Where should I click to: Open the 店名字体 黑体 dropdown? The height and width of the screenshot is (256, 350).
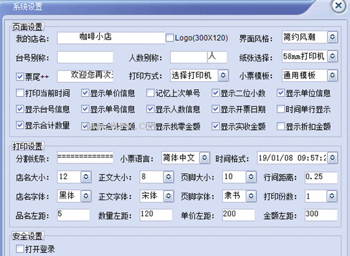tap(86, 196)
